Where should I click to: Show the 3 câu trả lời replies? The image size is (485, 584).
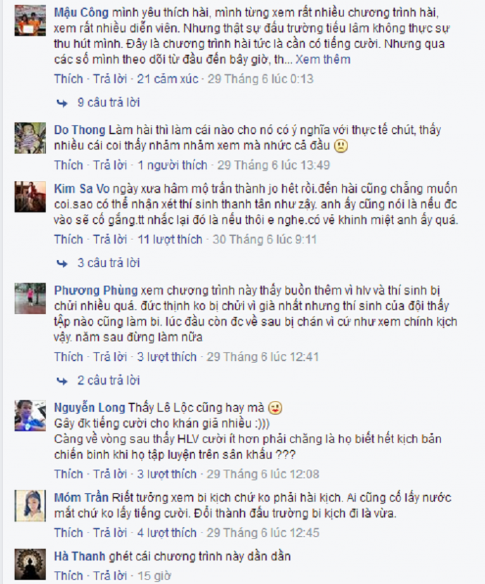(108, 263)
